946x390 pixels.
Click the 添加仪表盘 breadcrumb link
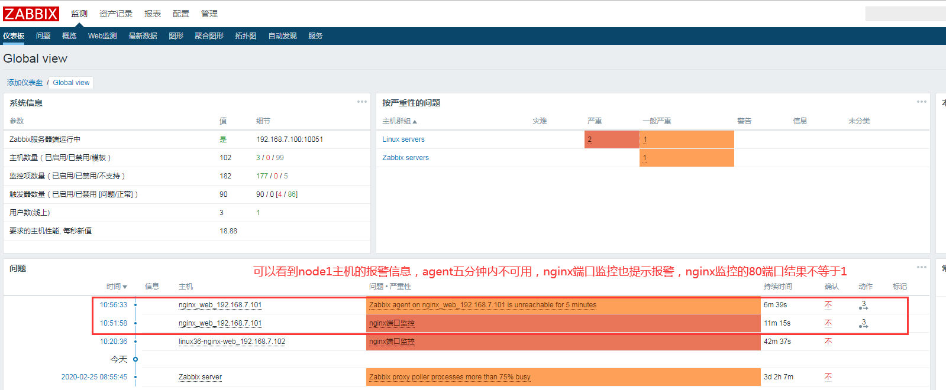coord(25,83)
